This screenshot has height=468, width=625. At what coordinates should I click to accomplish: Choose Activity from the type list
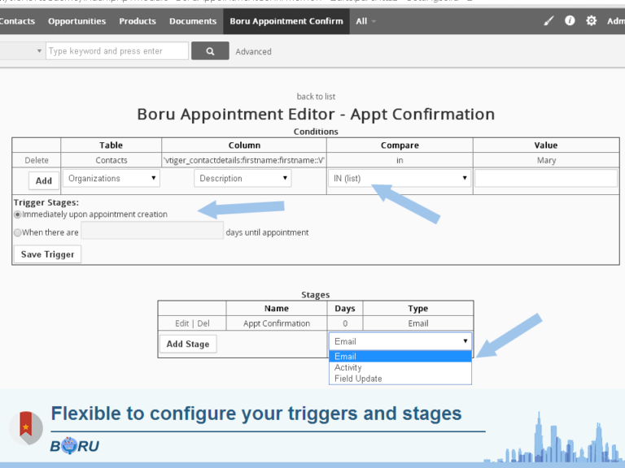click(400, 367)
